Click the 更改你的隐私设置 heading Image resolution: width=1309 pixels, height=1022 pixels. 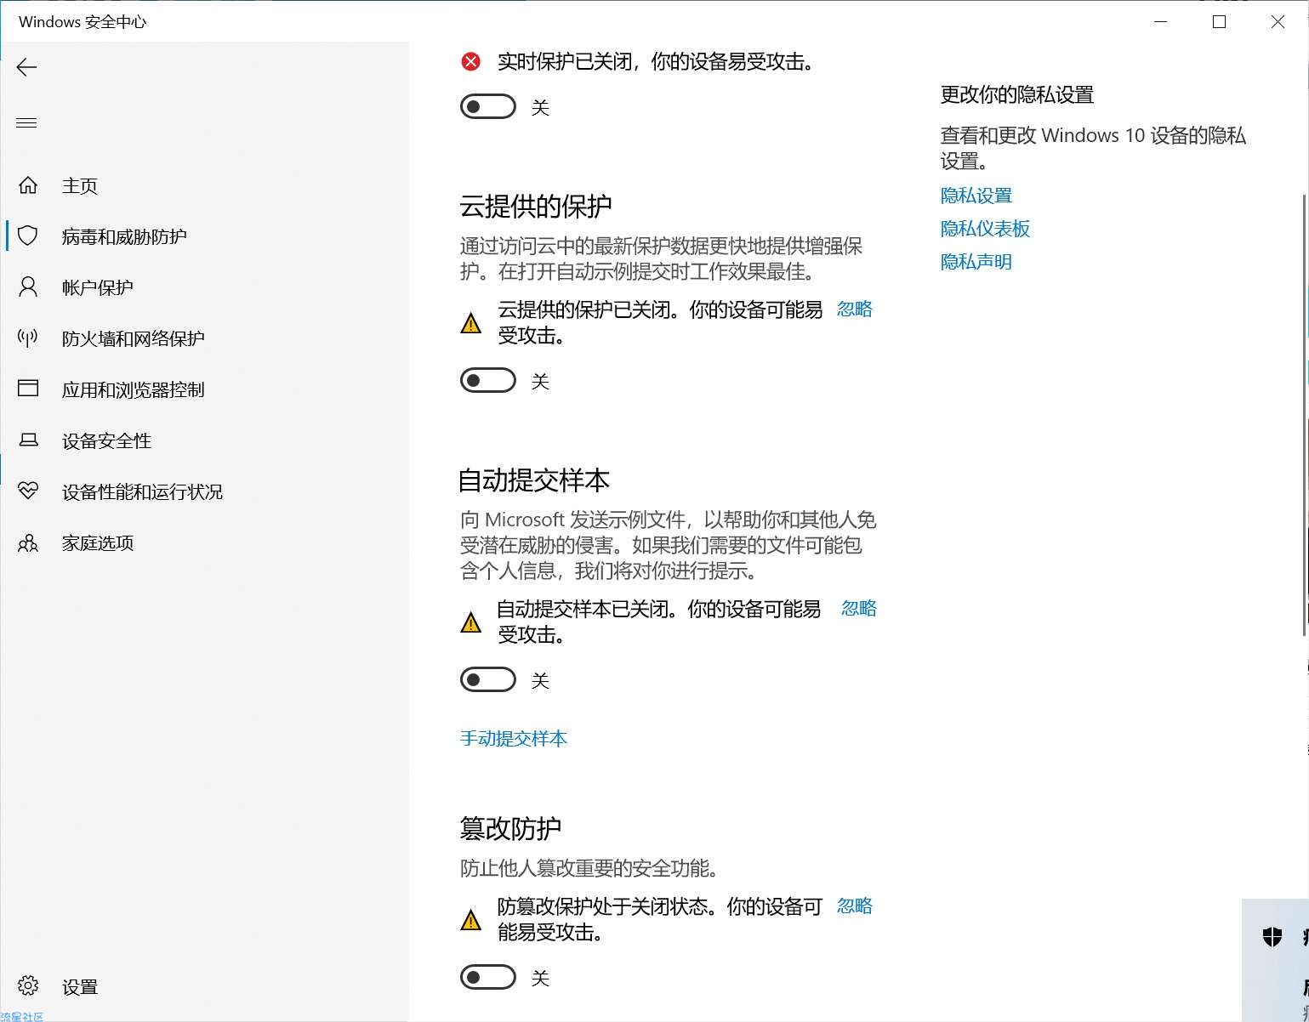coord(1017,94)
